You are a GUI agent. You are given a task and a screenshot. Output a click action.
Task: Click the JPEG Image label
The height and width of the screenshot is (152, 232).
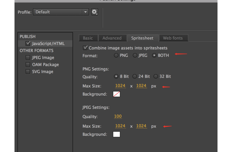tap(43, 58)
